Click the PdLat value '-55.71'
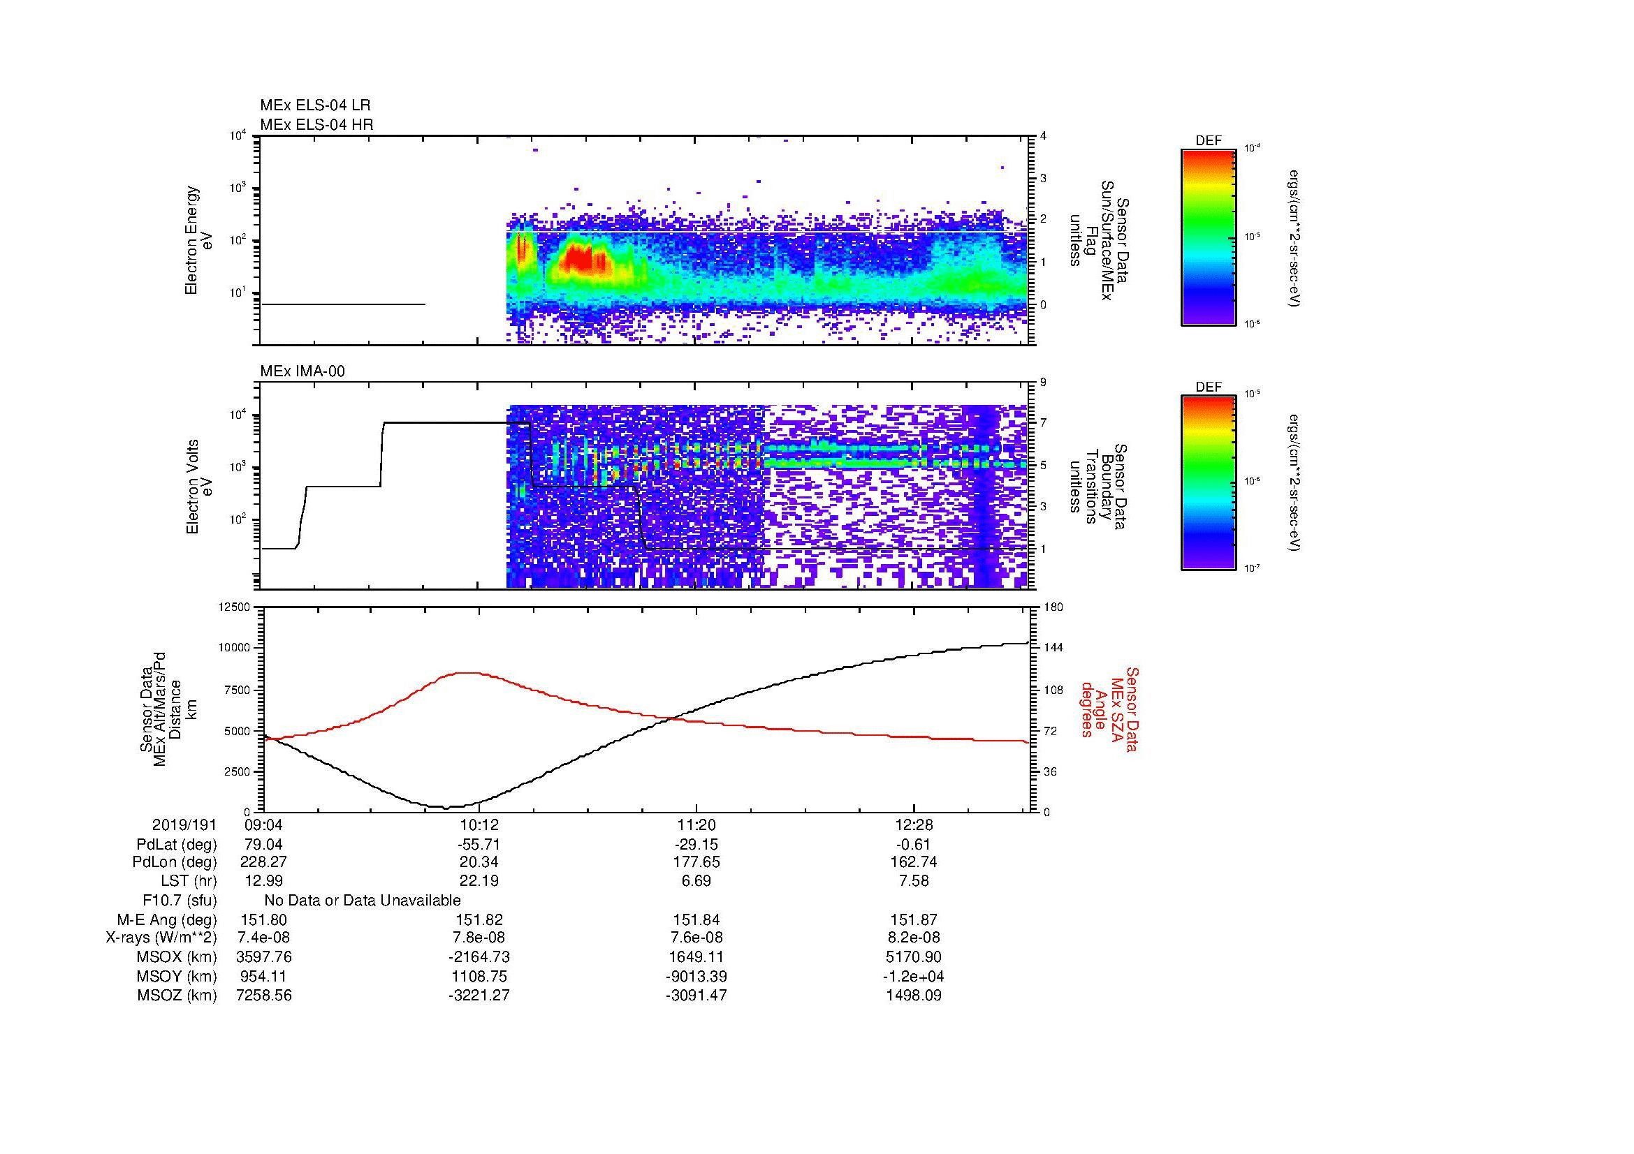The image size is (1634, 1154). (x=479, y=845)
